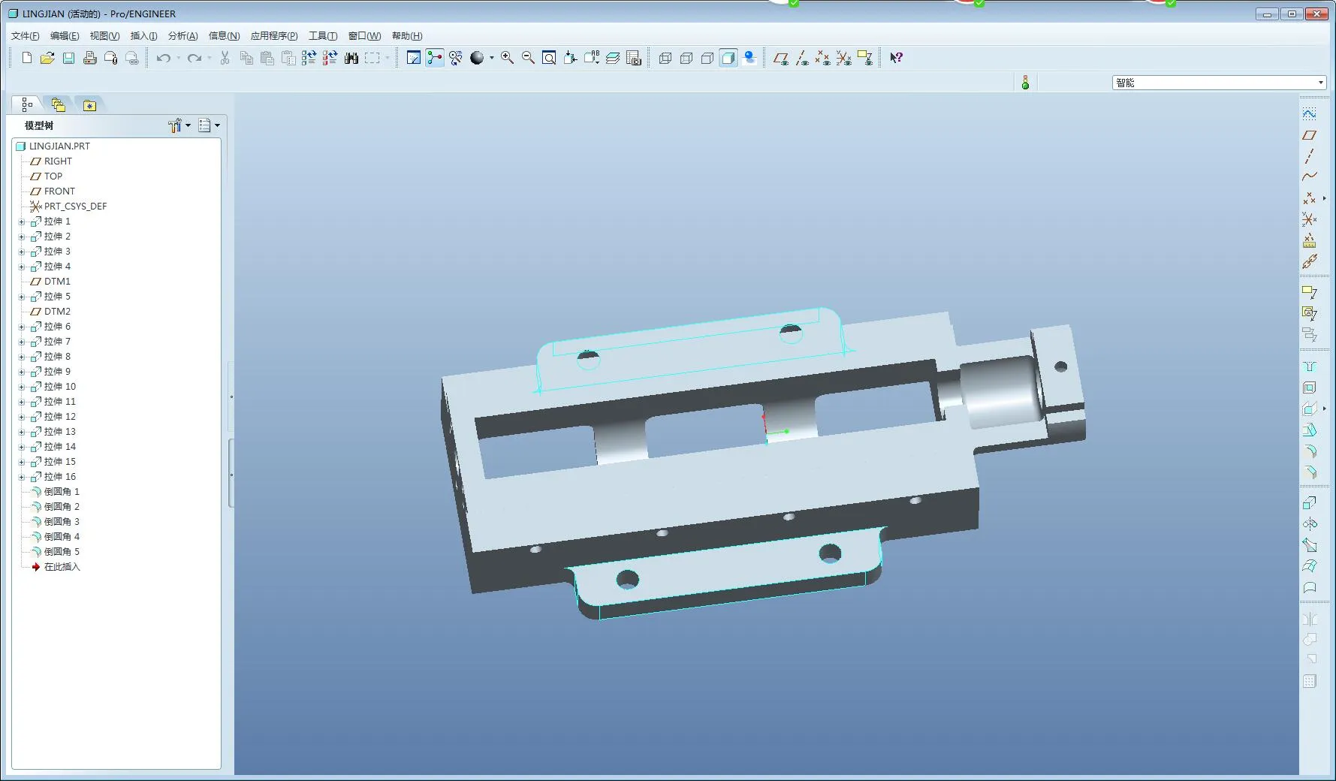The height and width of the screenshot is (781, 1336).
Task: Insert a datum coordinate system
Action: [1309, 219]
